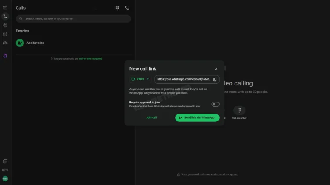
Task: Copy the call link with copy icon
Action: (215, 79)
